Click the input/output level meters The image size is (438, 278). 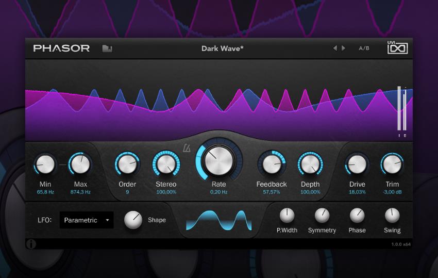pos(402,111)
